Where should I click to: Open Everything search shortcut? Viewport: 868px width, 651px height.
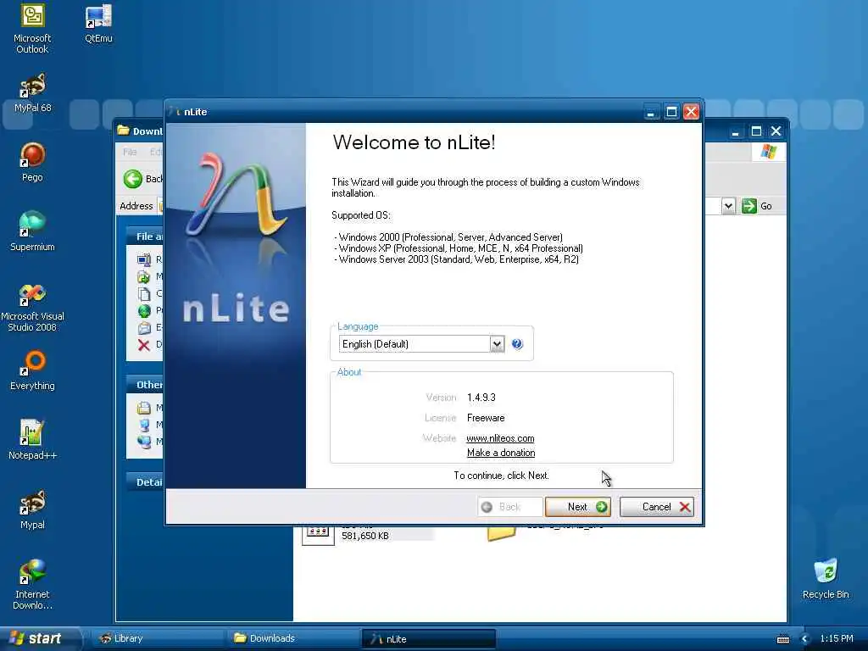pyautogui.click(x=32, y=370)
